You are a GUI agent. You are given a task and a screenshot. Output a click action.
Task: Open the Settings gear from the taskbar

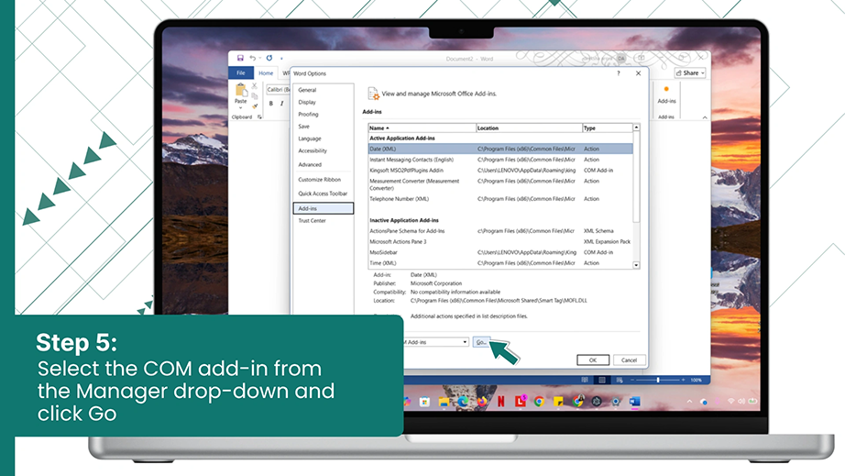pyautogui.click(x=616, y=402)
